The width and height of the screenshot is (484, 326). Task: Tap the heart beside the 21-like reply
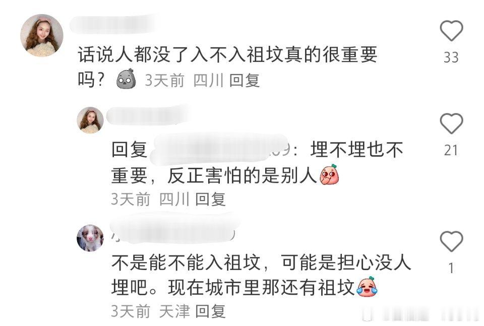pos(451,123)
